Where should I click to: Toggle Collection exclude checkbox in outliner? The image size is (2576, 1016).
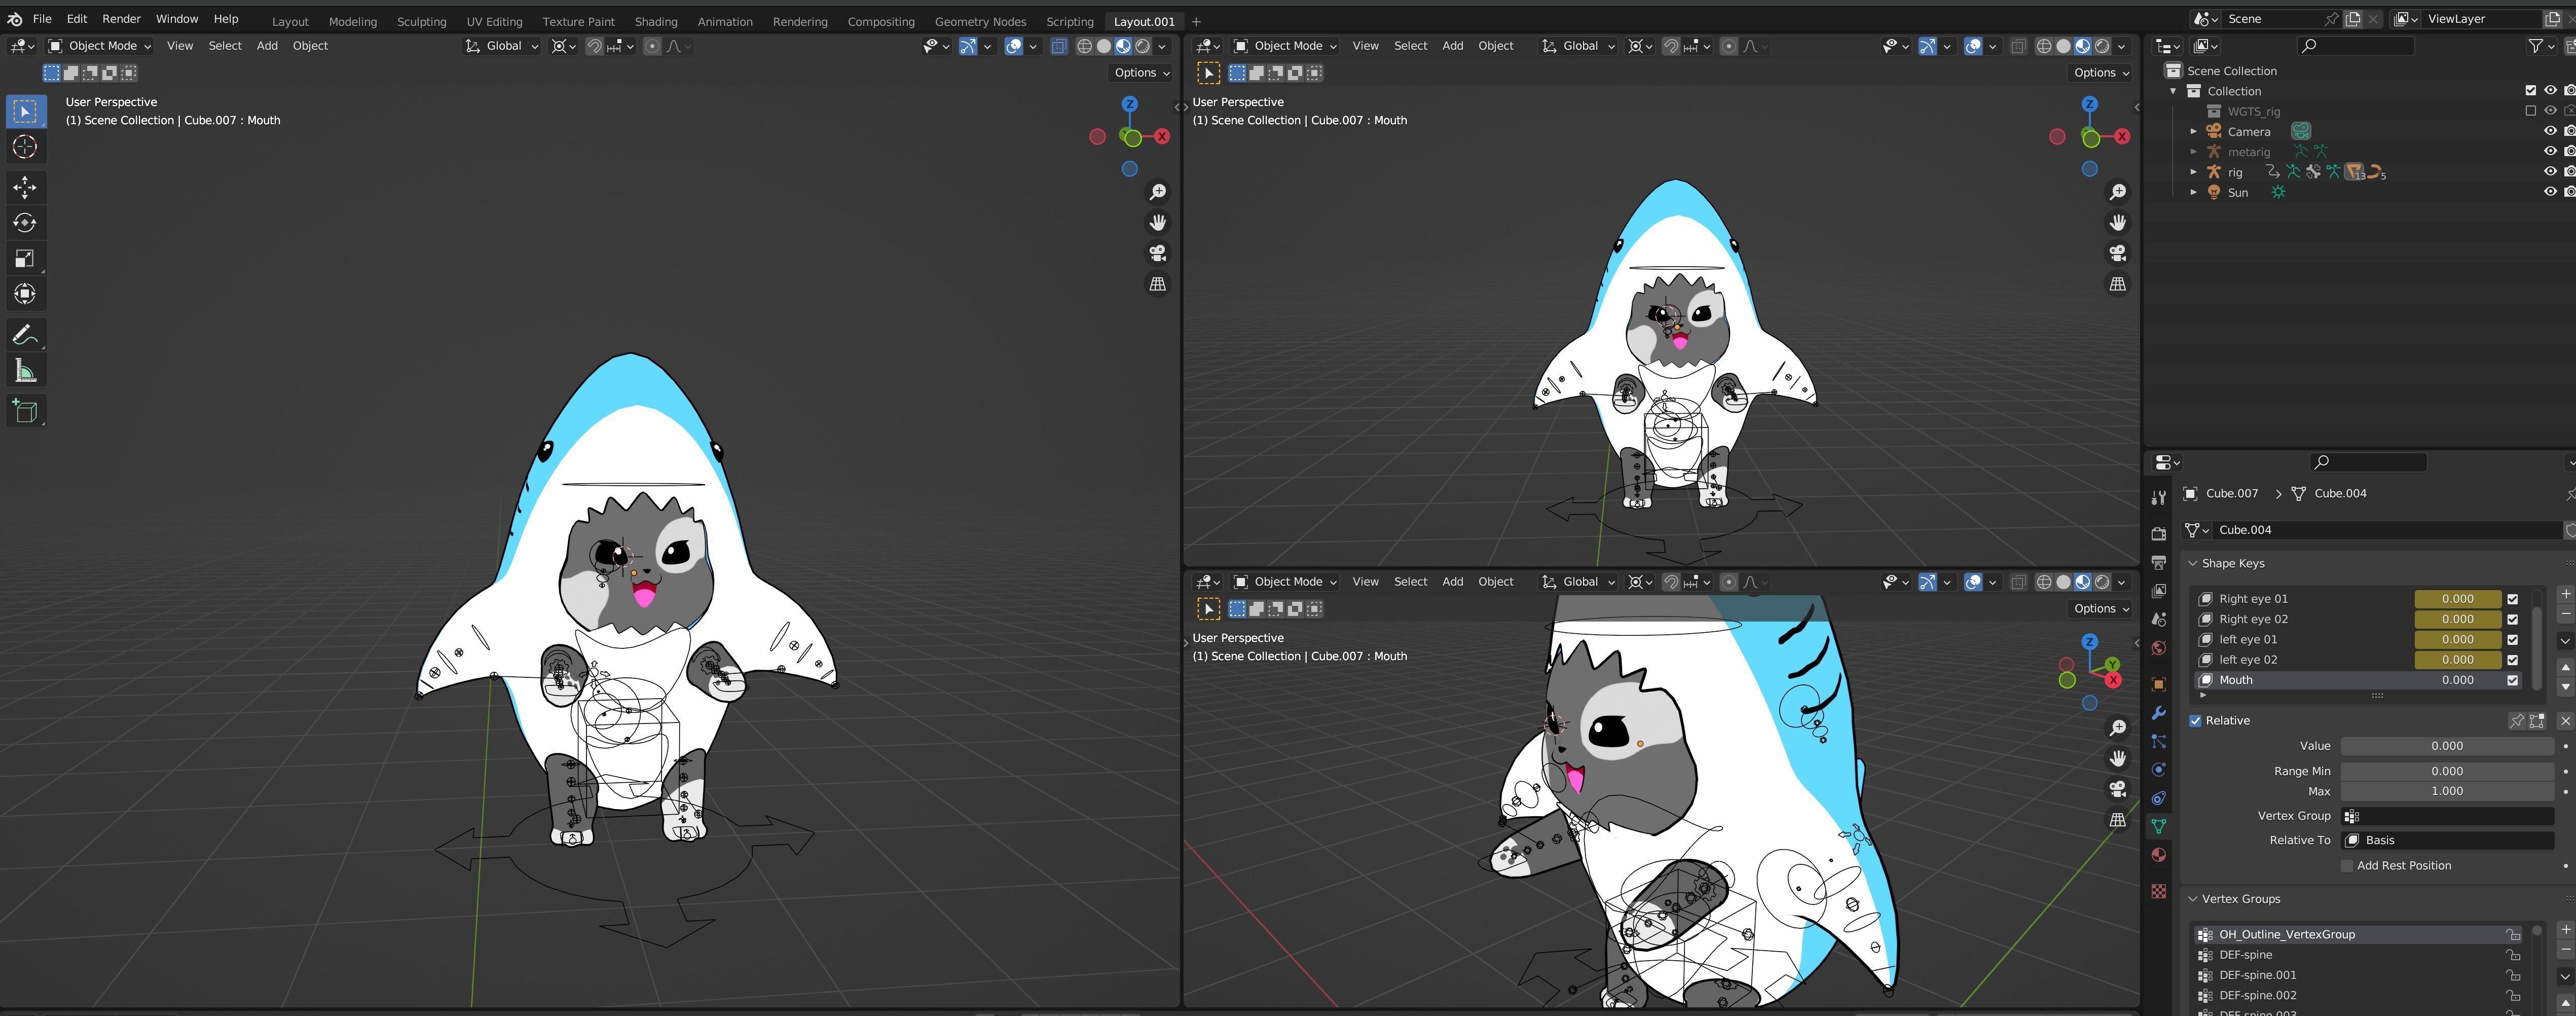click(x=2530, y=91)
